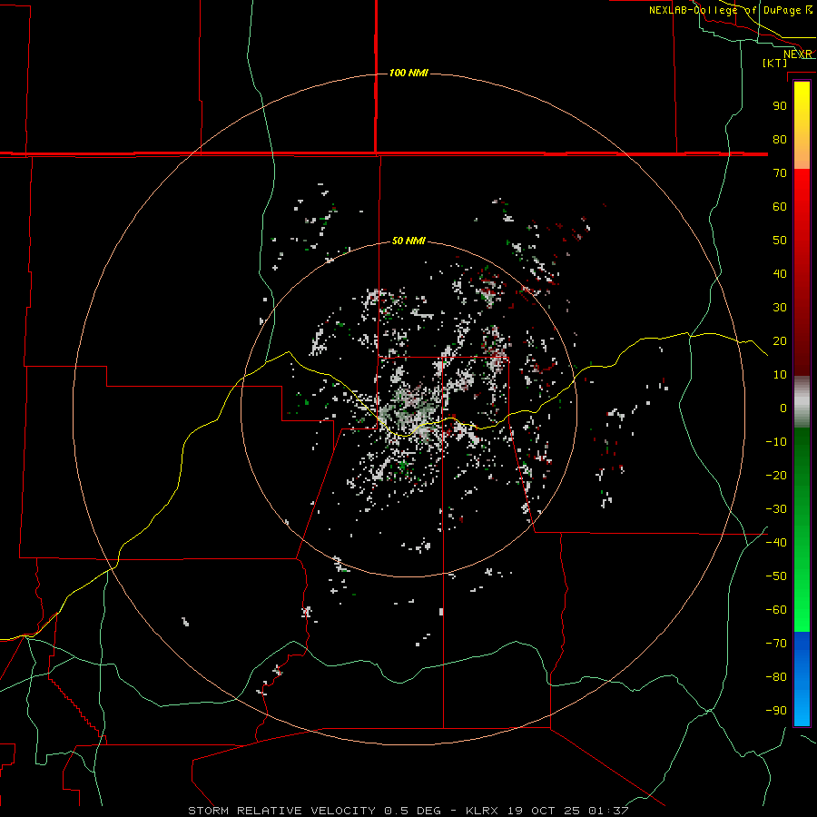Click the 30 value on the velocity scale
Screen dimensions: 817x817
(780, 308)
